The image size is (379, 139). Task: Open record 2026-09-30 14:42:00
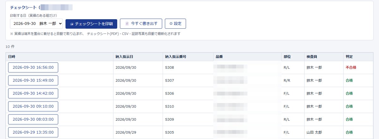(33, 94)
